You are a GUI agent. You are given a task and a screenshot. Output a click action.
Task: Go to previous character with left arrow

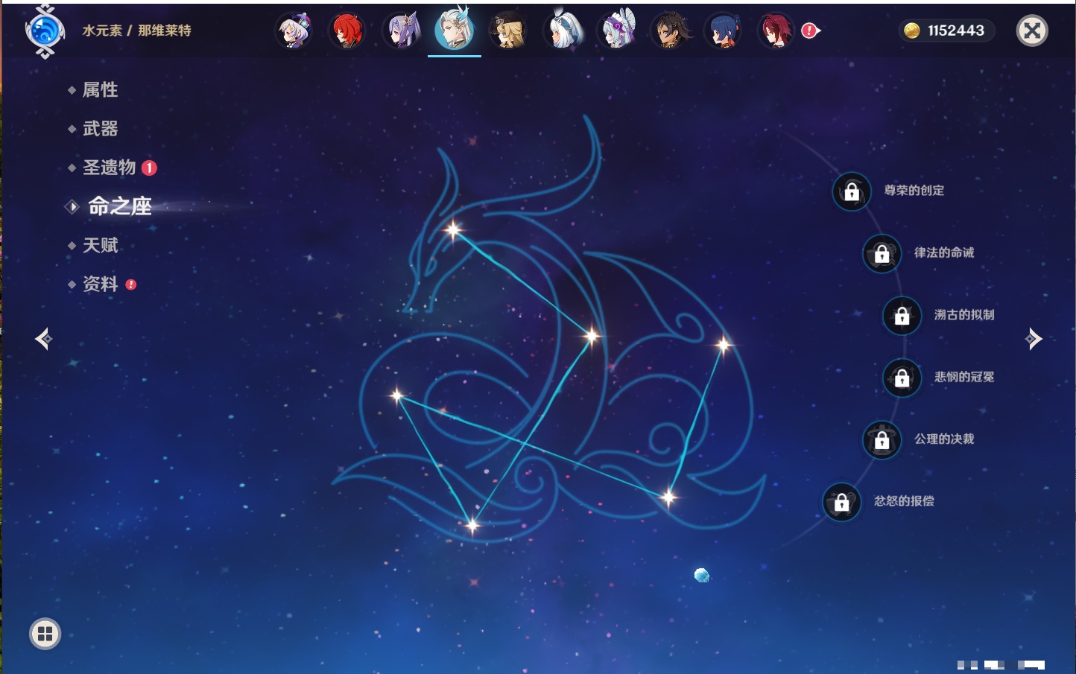(x=43, y=339)
